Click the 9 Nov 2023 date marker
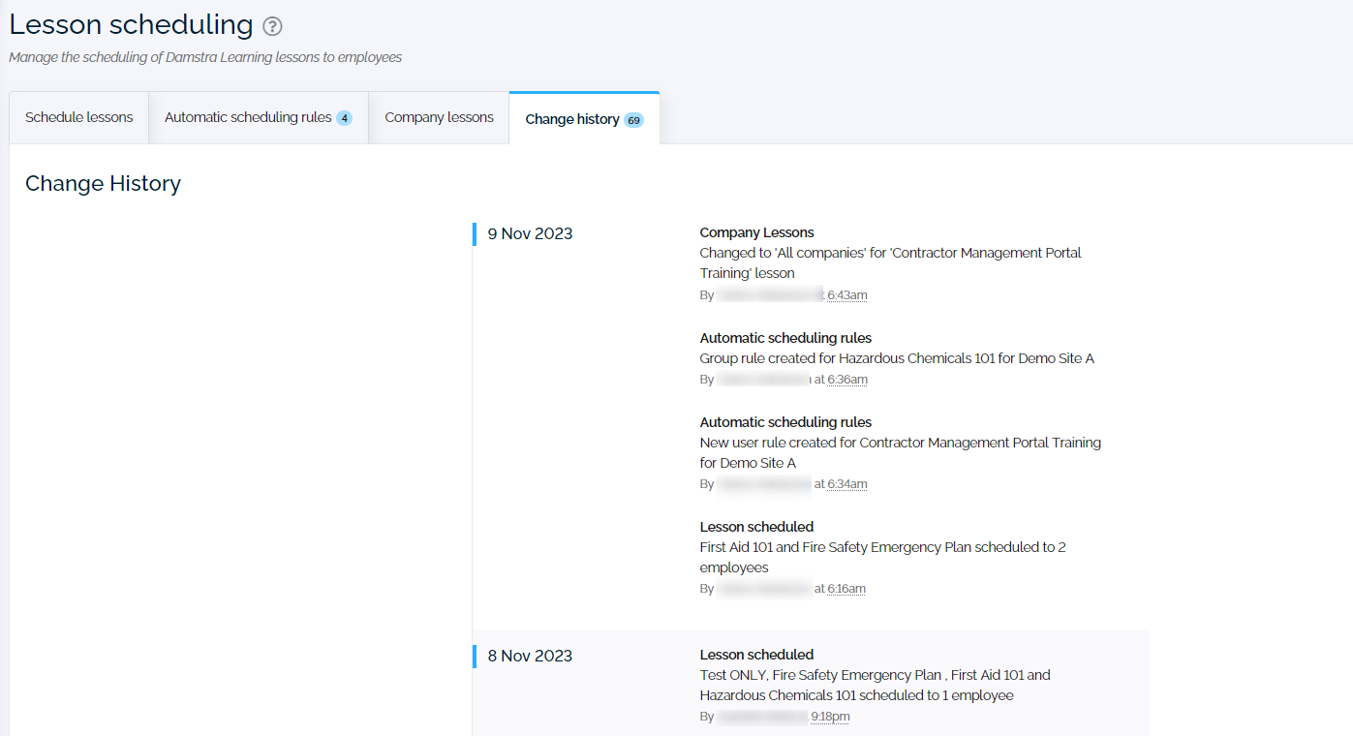The height and width of the screenshot is (736, 1353). [x=530, y=233]
